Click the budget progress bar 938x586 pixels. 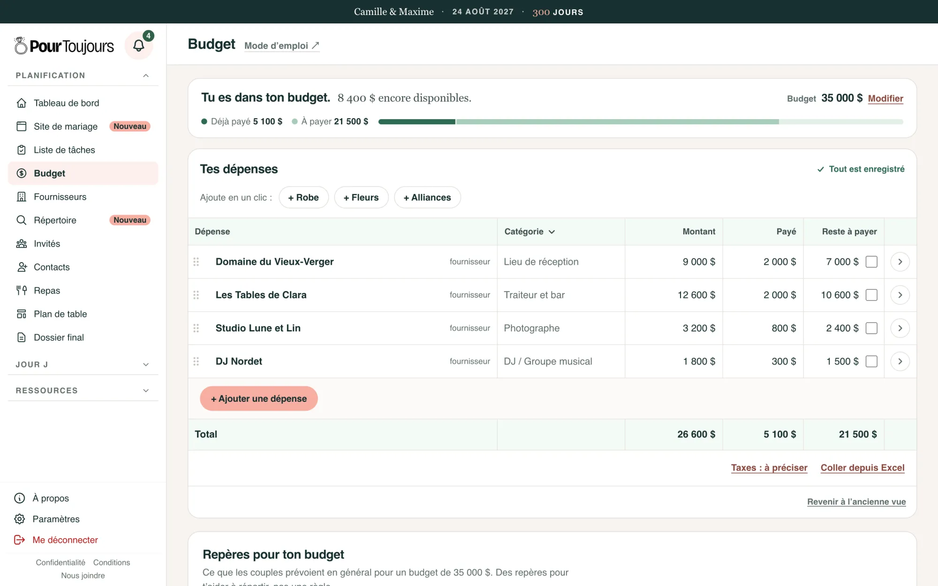(x=641, y=121)
